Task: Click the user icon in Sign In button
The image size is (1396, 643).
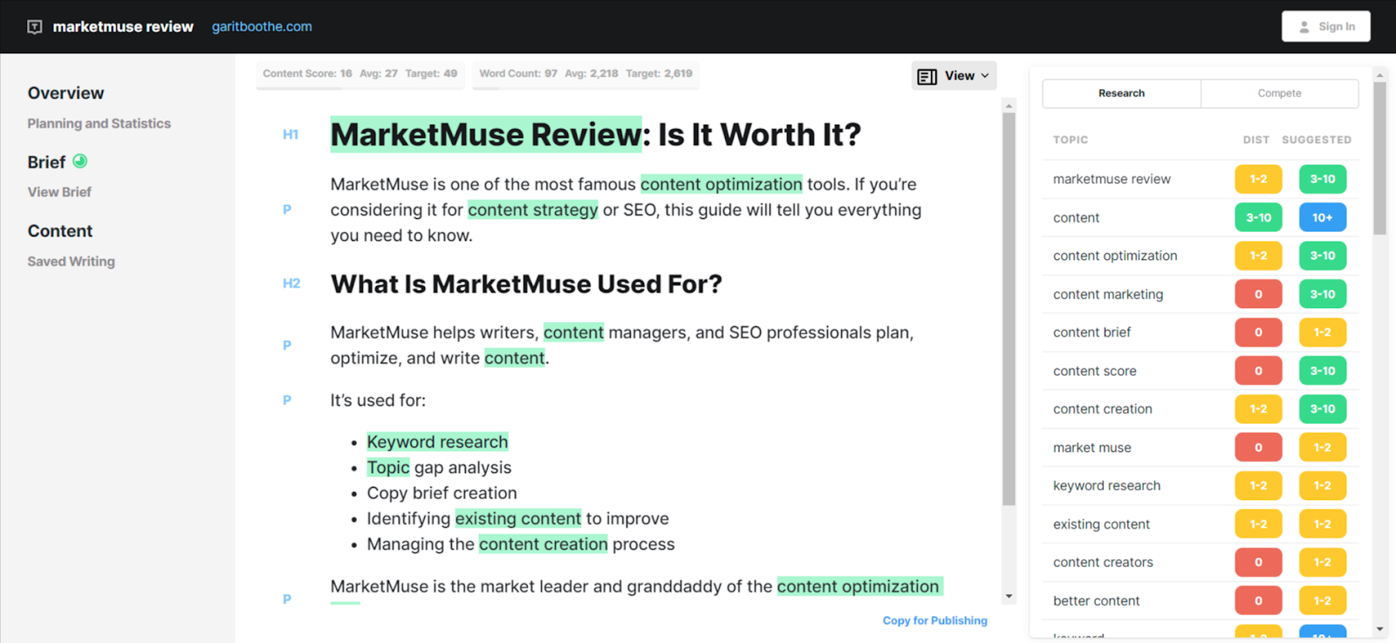Action: click(x=1304, y=27)
